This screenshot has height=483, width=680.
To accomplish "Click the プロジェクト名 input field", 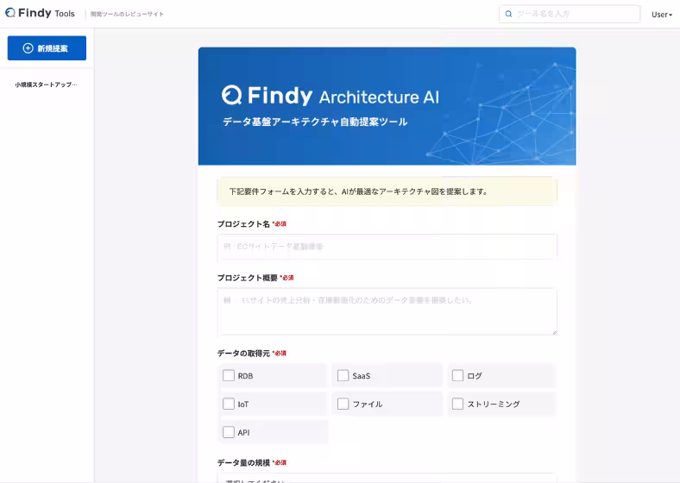I will 387,247.
